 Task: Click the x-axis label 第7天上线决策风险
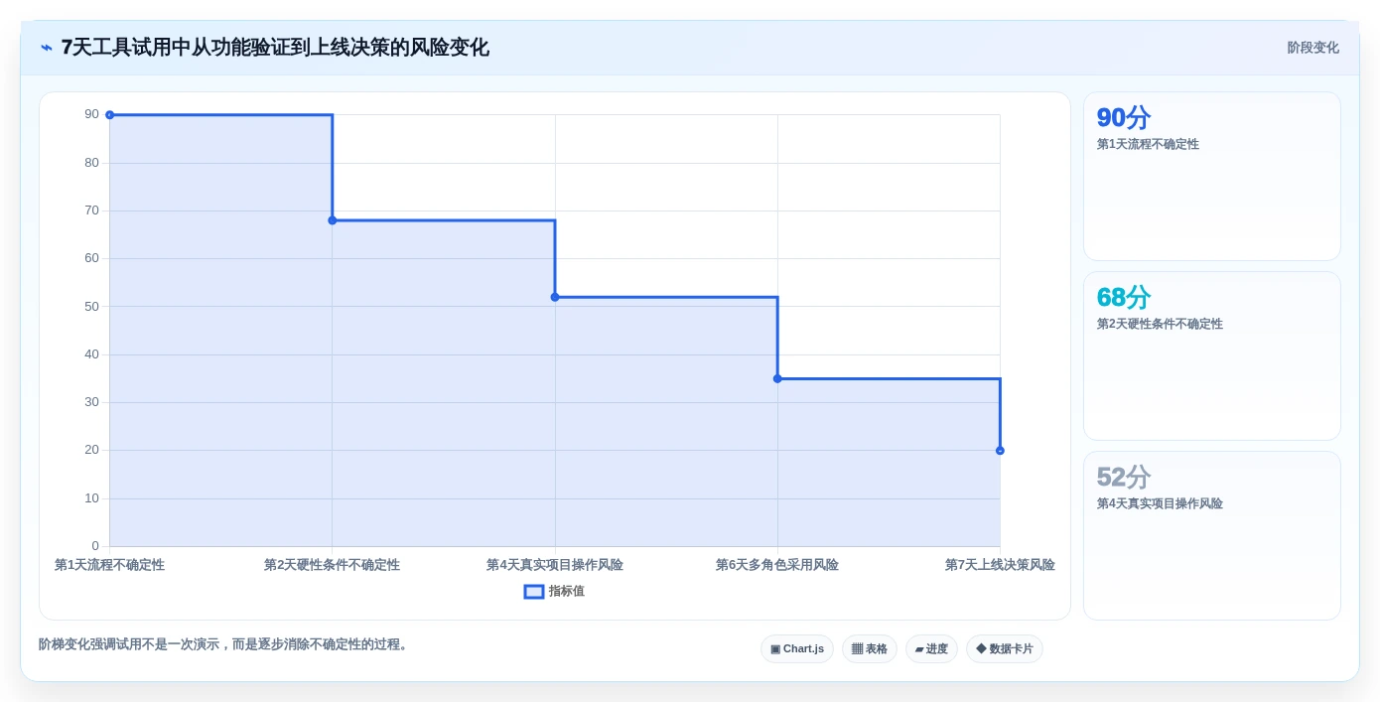1000,565
